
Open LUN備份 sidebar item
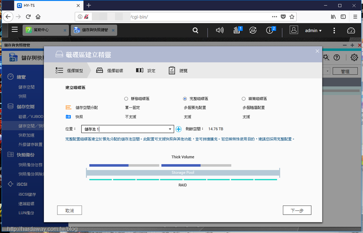(x=26, y=213)
